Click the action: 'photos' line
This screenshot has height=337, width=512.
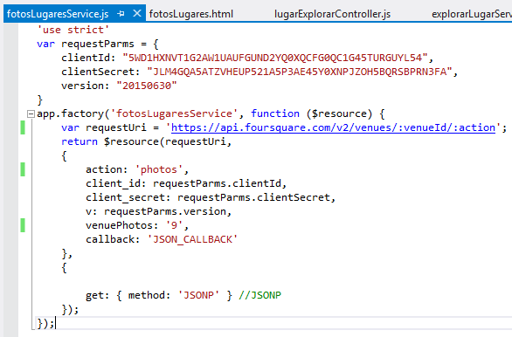click(x=137, y=169)
